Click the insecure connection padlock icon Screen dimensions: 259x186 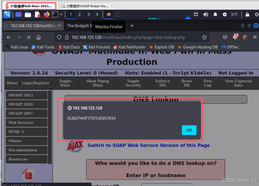67,38
